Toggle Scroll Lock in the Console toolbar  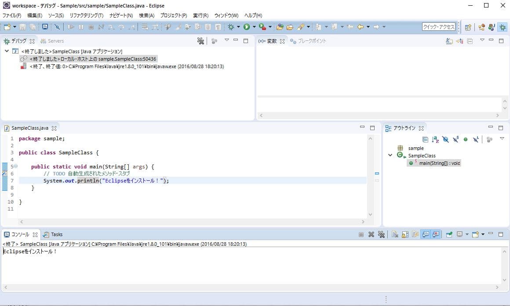(404, 235)
